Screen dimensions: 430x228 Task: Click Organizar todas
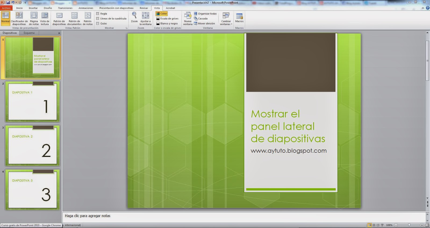pyautogui.click(x=205, y=14)
